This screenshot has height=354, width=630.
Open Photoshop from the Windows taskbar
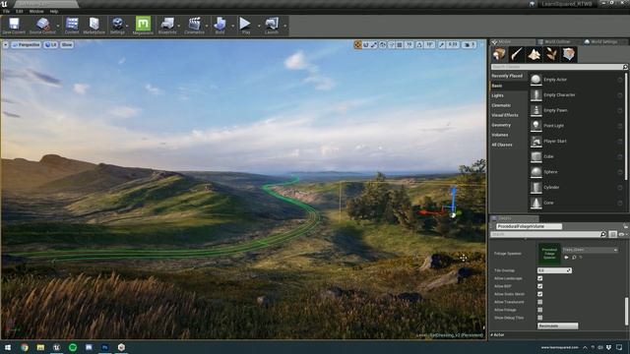tap(105, 347)
